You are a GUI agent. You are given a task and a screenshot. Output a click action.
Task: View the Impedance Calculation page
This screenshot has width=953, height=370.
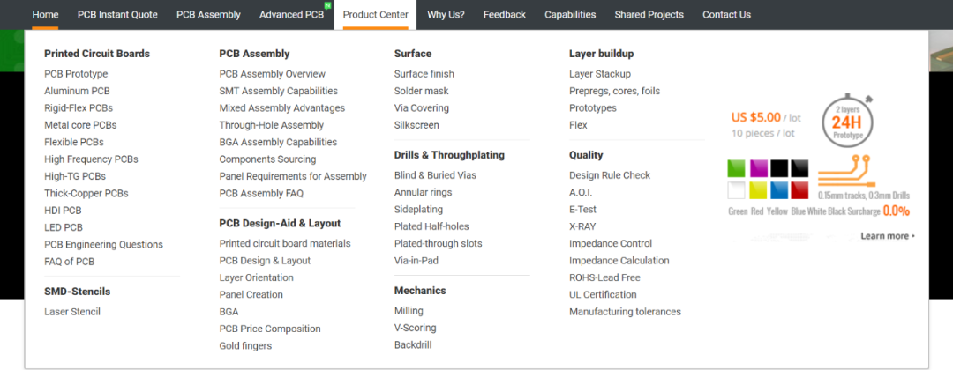pos(619,261)
